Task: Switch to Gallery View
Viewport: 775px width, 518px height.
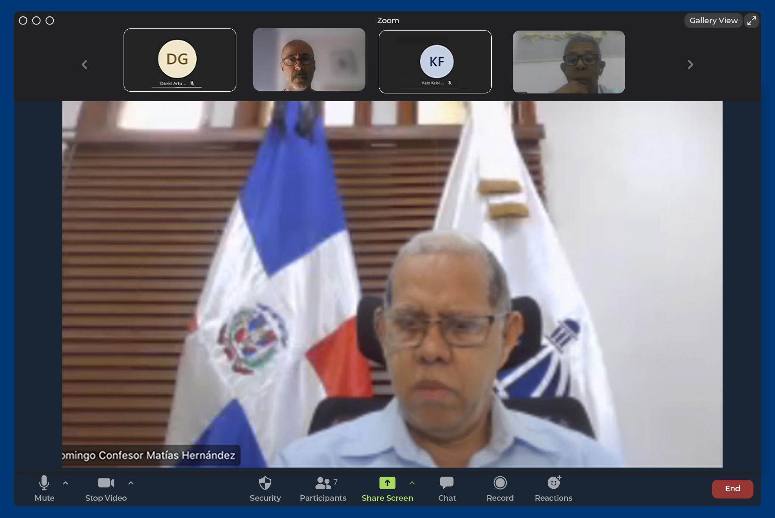Action: [713, 21]
